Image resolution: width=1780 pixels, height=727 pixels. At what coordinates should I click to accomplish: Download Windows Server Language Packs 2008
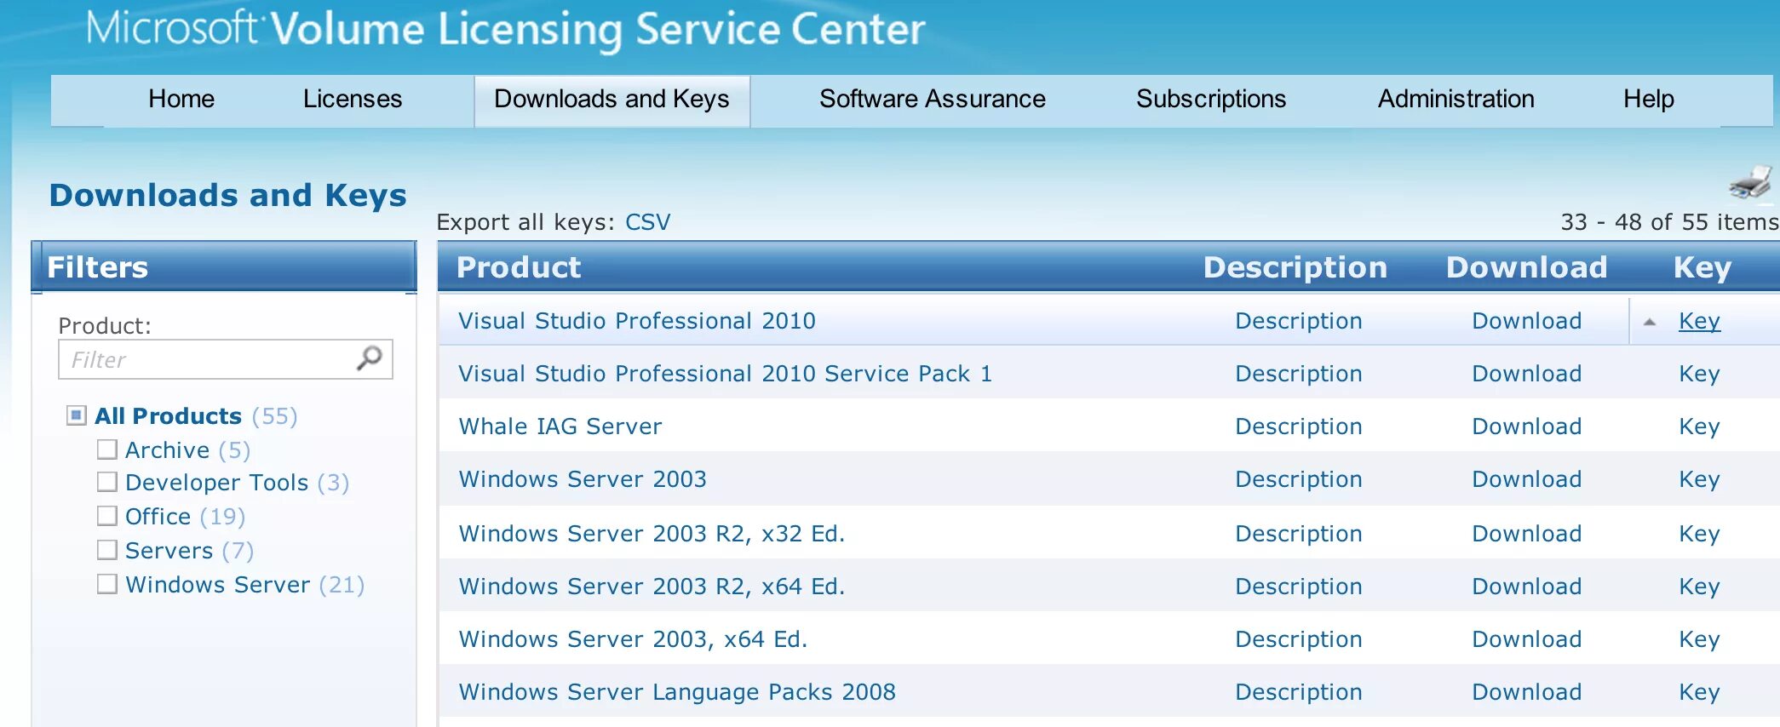click(x=1527, y=692)
